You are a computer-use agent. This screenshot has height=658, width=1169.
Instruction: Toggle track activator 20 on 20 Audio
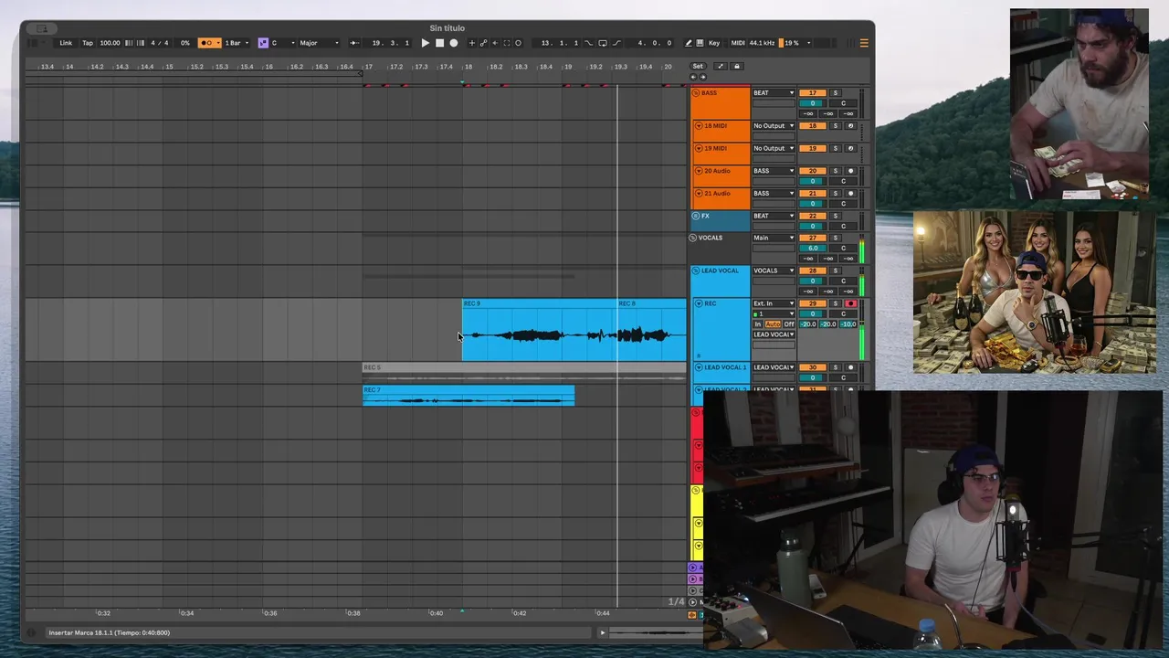(813, 171)
